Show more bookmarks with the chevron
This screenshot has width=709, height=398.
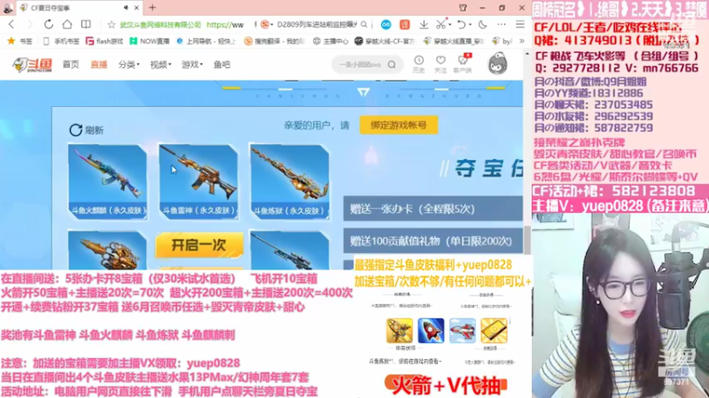[x=521, y=41]
